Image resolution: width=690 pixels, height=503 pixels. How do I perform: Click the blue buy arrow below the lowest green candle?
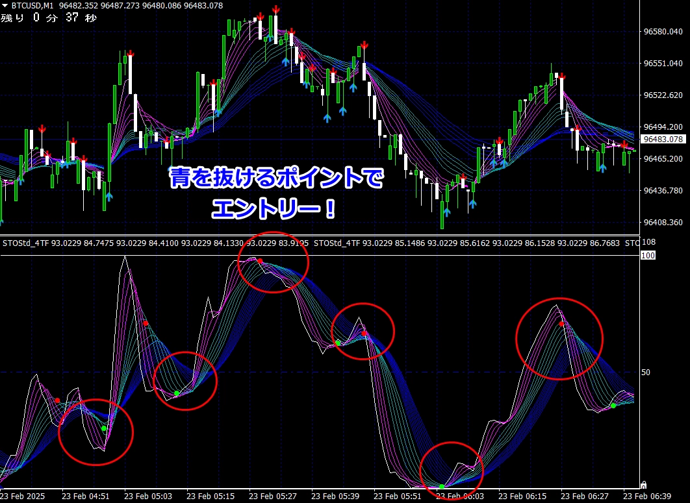tap(446, 211)
